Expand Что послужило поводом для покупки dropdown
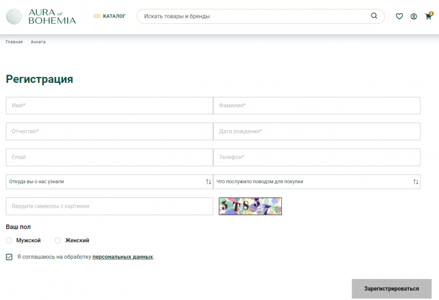439x300 pixels. (x=316, y=182)
